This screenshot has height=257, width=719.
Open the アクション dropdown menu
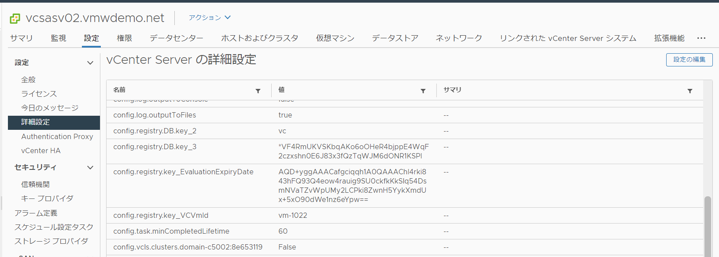[x=210, y=18]
